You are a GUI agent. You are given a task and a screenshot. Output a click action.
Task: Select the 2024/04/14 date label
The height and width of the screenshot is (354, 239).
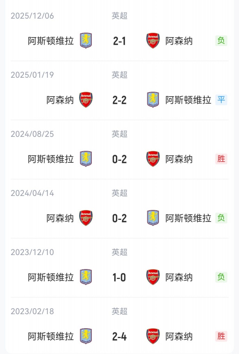(x=32, y=193)
